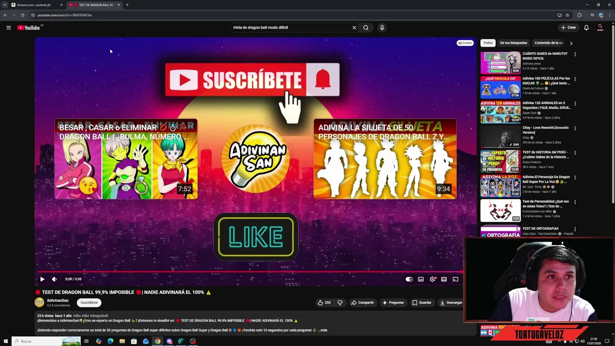Image resolution: width=615 pixels, height=346 pixels.
Task: Close the Test de Dragon Ball tab
Action: tap(119, 5)
